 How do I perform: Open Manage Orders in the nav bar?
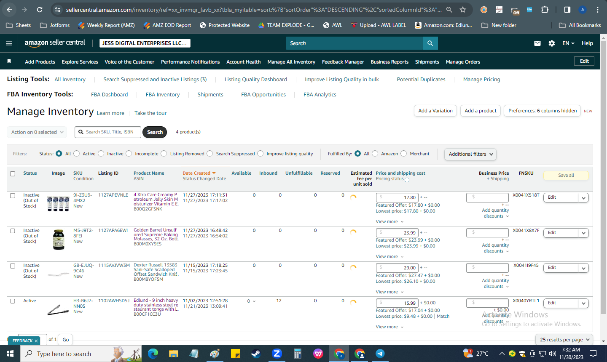[x=463, y=62]
